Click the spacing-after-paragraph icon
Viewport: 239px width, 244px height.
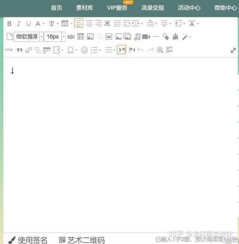164,24
